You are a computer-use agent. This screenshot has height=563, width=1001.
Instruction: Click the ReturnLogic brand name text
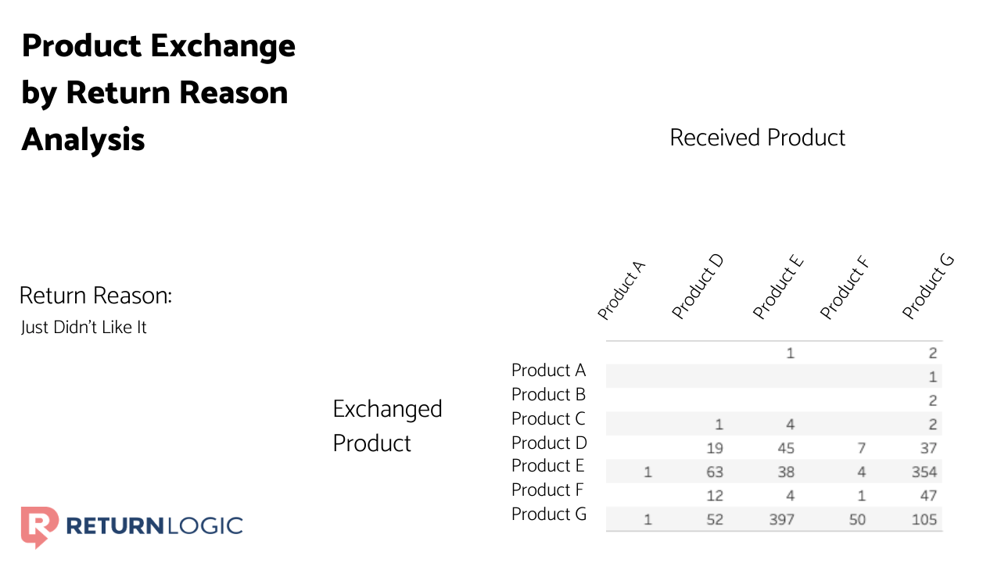coord(154,525)
